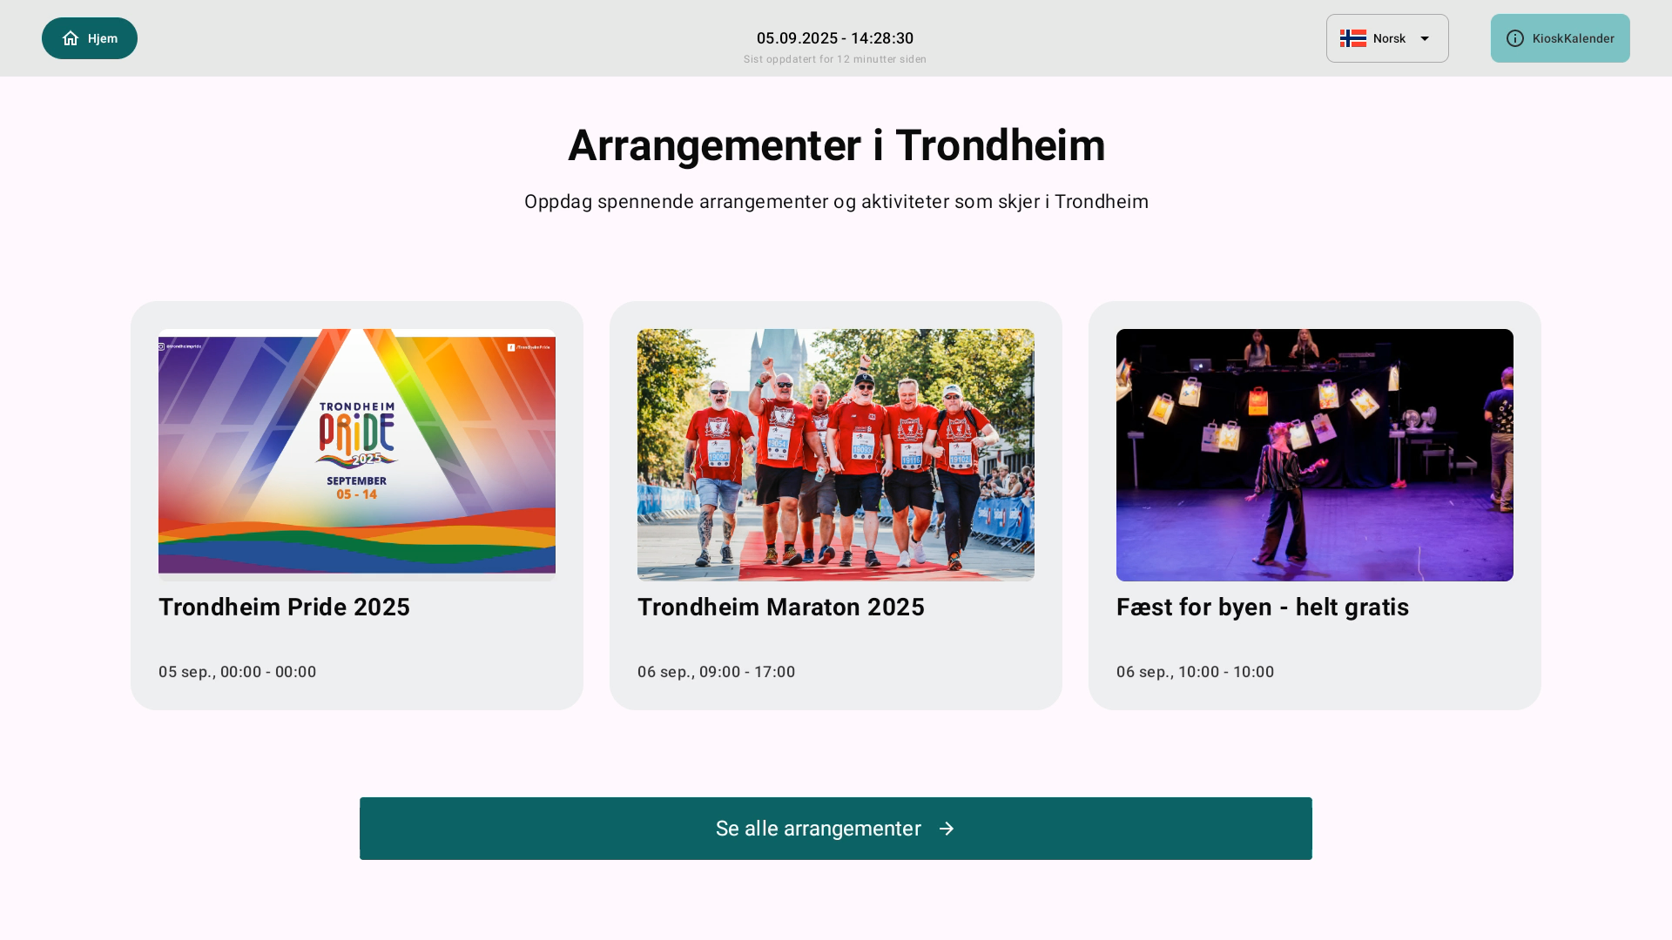Select the Hjem navigation button

tap(89, 38)
